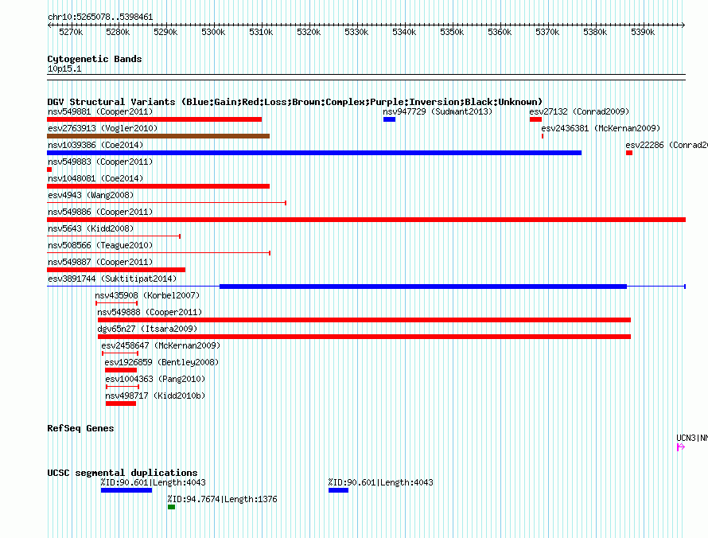This screenshot has height=538, width=708.
Task: Select the thin red nsv508566 line
Action: [158, 253]
